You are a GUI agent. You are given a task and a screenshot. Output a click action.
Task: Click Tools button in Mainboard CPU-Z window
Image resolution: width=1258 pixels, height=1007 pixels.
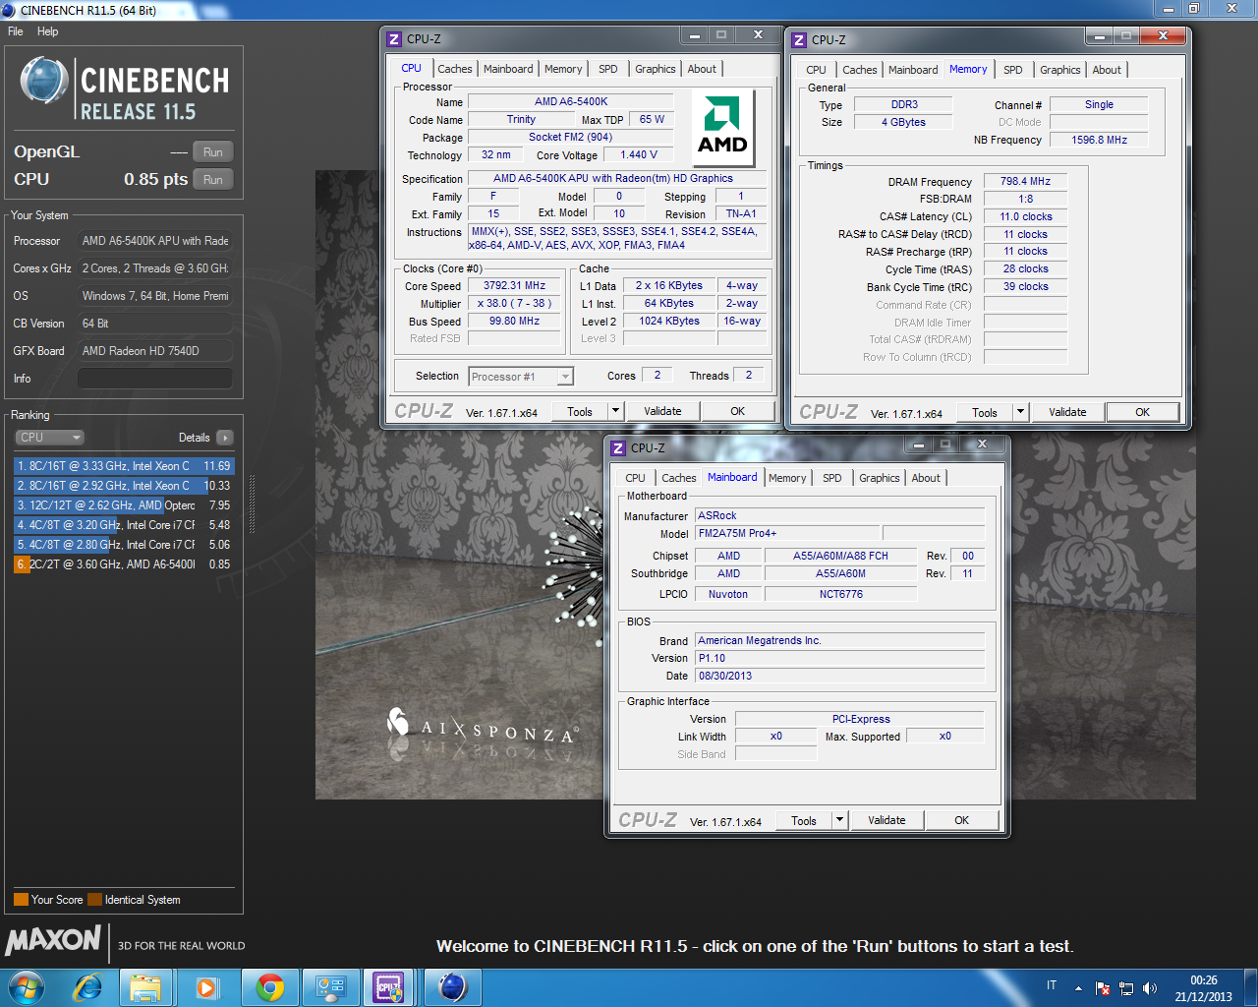(x=804, y=821)
